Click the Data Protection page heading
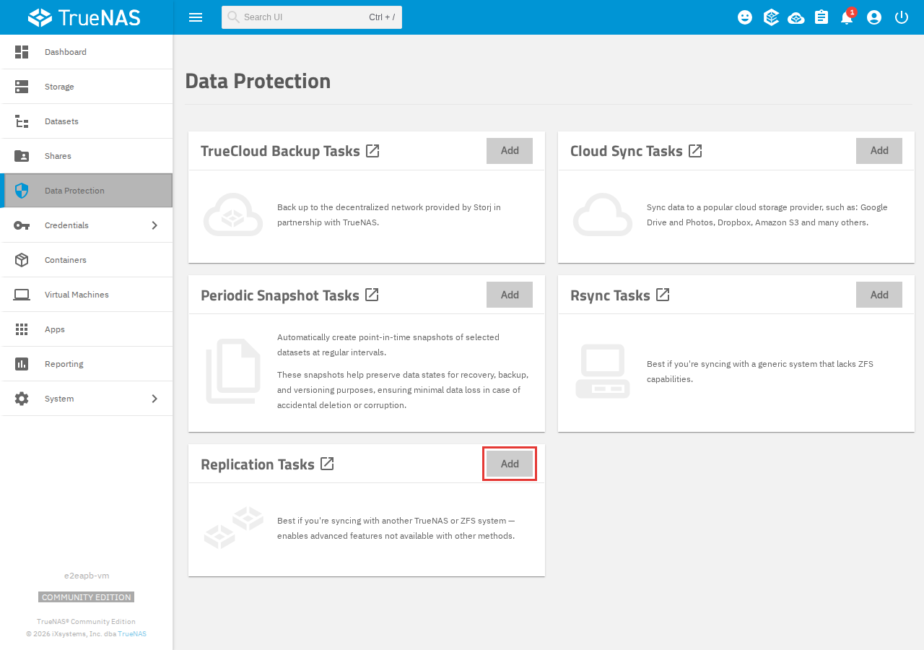The width and height of the screenshot is (924, 650). [x=258, y=81]
